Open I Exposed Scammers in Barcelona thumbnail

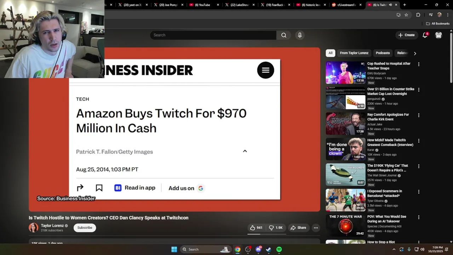pyautogui.click(x=345, y=200)
